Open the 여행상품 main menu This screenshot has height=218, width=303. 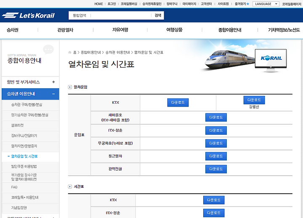[175, 30]
